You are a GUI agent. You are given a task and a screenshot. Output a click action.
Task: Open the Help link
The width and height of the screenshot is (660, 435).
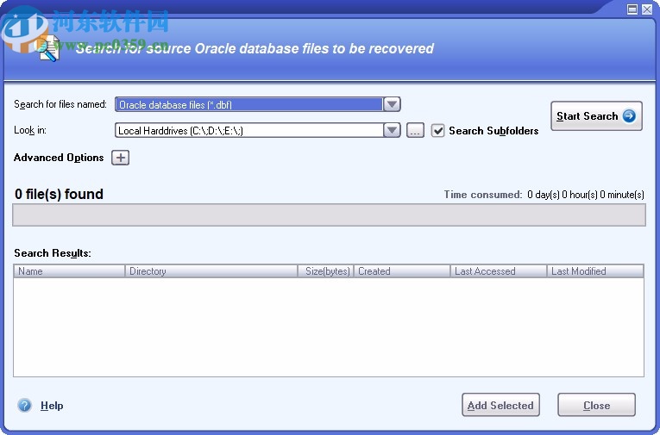(52, 406)
